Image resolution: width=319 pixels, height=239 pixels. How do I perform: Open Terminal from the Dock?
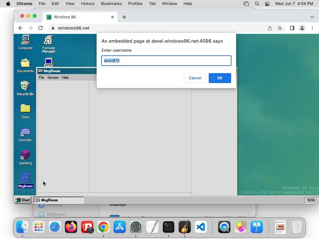click(169, 227)
